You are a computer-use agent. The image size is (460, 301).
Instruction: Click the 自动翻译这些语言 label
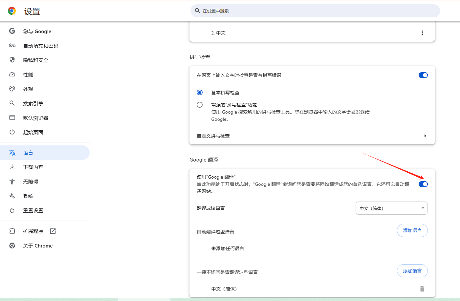[x=215, y=232]
